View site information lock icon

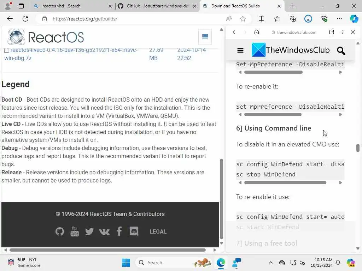pyautogui.click(x=45, y=19)
